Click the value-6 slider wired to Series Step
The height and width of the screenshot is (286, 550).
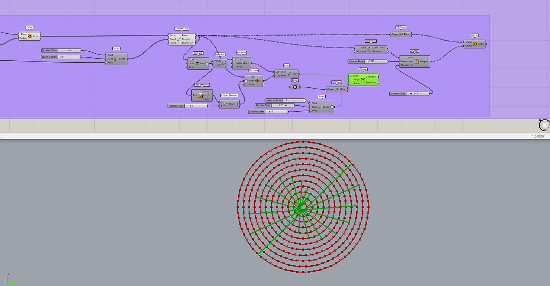click(x=61, y=57)
